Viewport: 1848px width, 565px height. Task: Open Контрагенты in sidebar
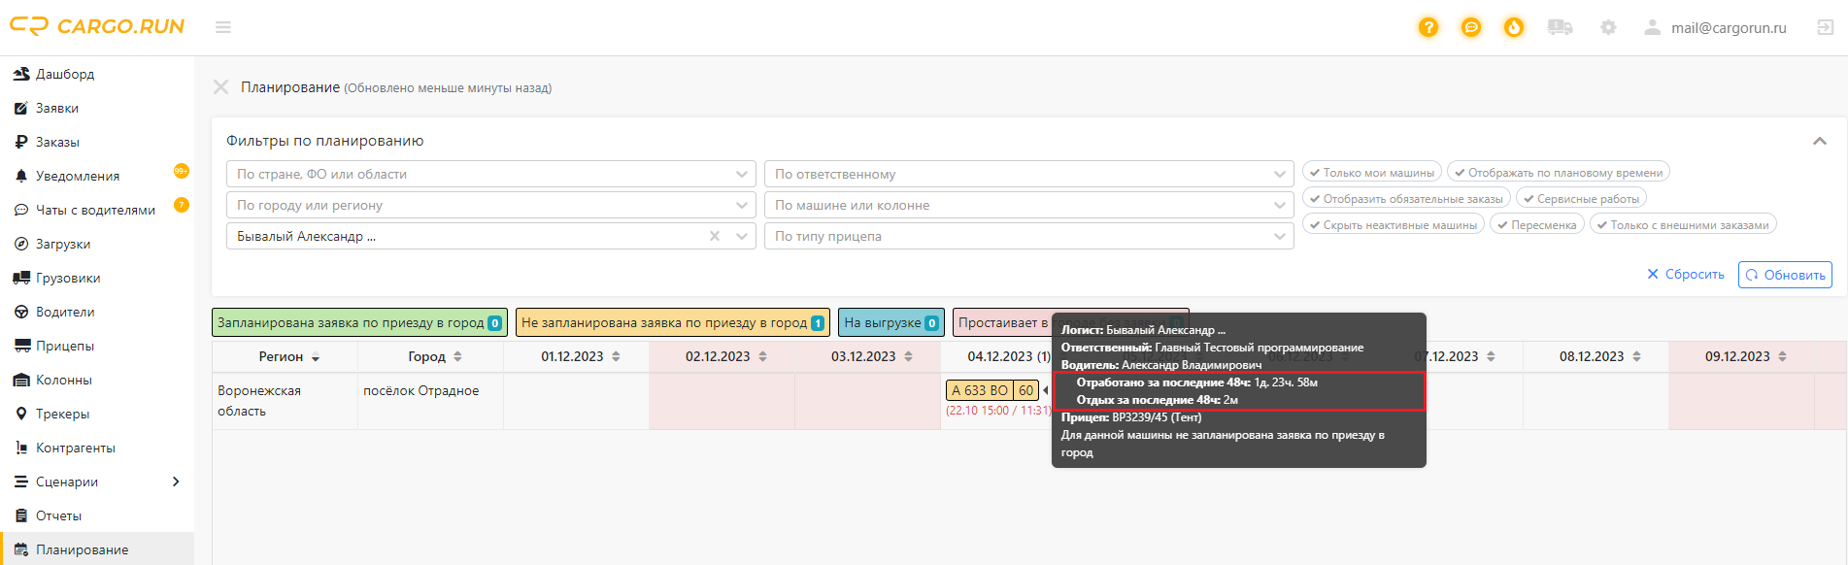point(97,448)
